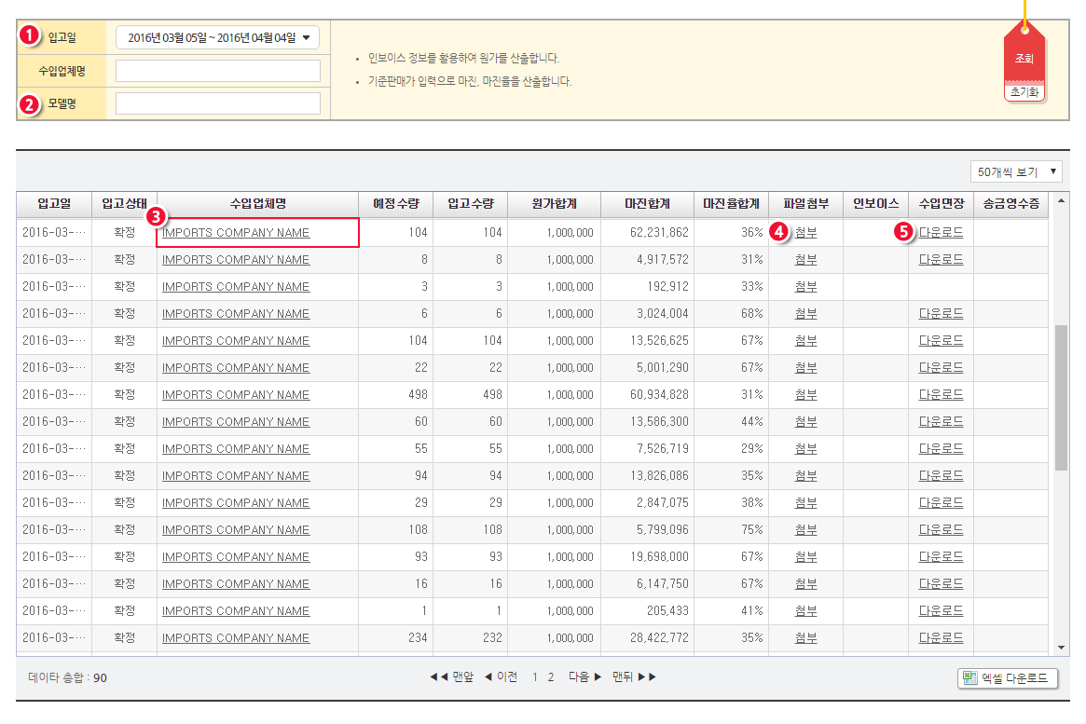Viewport: 1086px width, 724px height.
Task: Export the table via 엑셀 다운로드 button
Action: click(x=1008, y=678)
